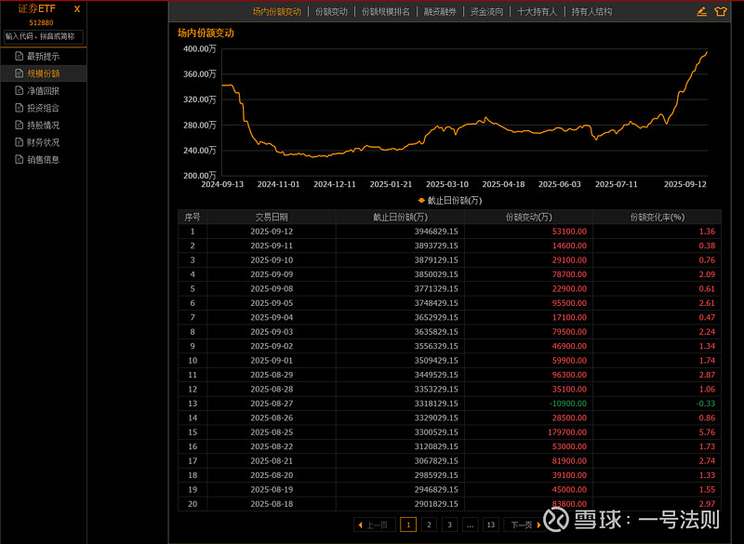
Task: Select the 2025-09-01 date cell
Action: point(272,361)
